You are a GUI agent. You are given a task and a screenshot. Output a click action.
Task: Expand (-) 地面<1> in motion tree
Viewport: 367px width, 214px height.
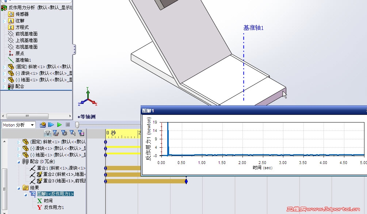tap(19, 155)
